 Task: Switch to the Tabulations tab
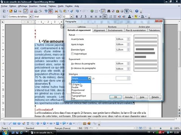tap(154, 30)
